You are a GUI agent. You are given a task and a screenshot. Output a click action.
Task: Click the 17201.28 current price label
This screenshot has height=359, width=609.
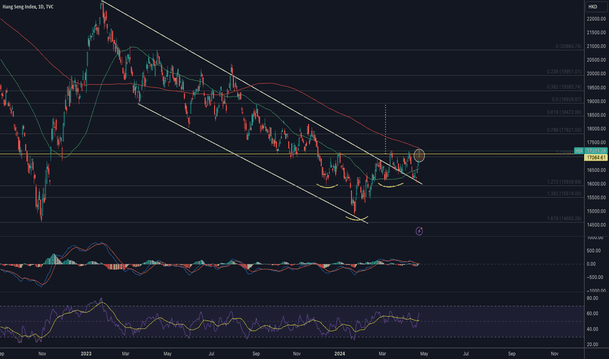point(596,151)
